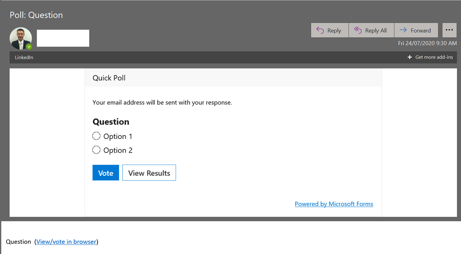Click the Reply All button
Image resolution: width=461 pixels, height=254 pixels.
pos(371,31)
